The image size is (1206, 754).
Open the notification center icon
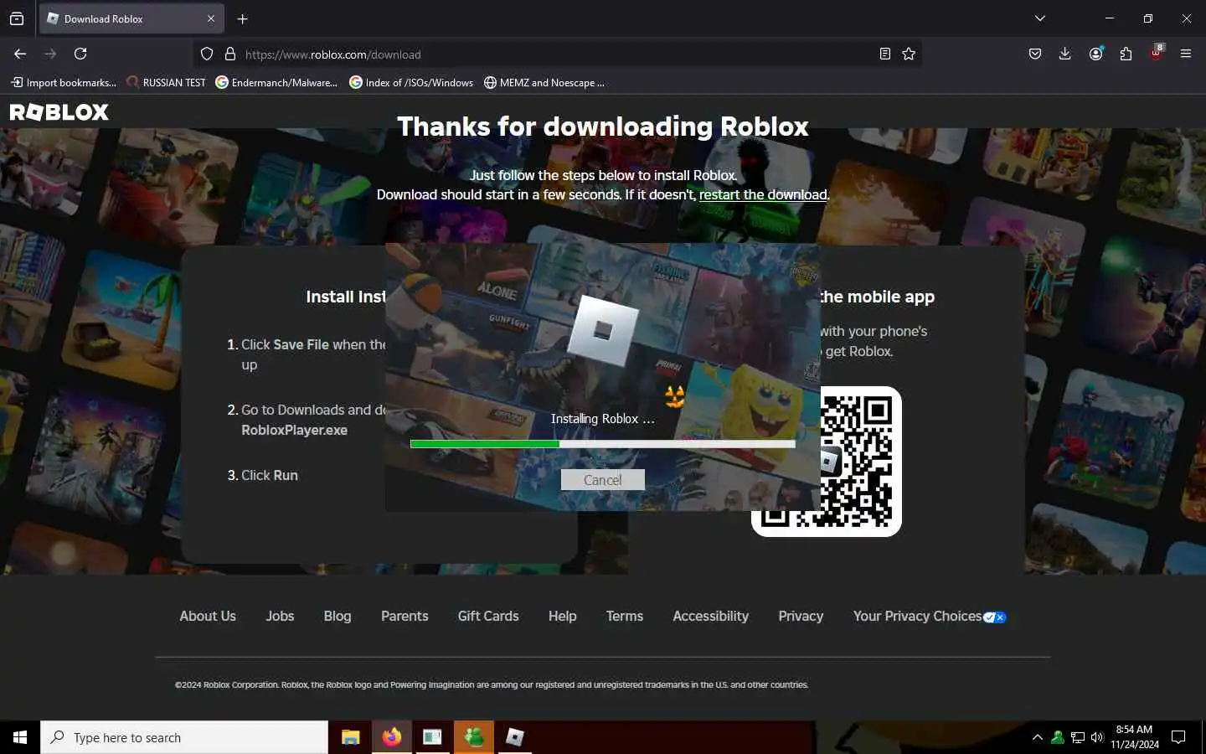coord(1178,737)
